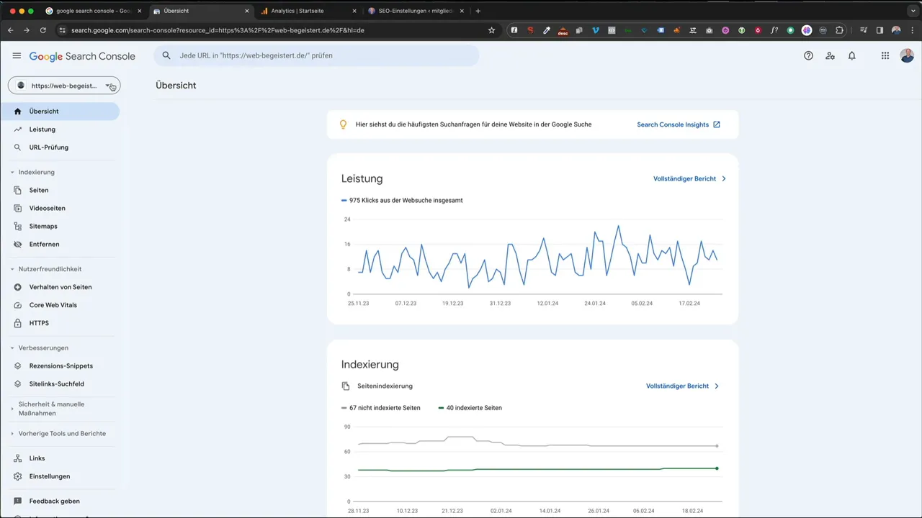This screenshot has width=922, height=518.
Task: Open the property selector dropdown
Action: [x=64, y=86]
